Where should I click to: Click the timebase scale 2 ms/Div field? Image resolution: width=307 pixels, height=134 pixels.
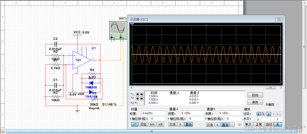tap(153, 113)
